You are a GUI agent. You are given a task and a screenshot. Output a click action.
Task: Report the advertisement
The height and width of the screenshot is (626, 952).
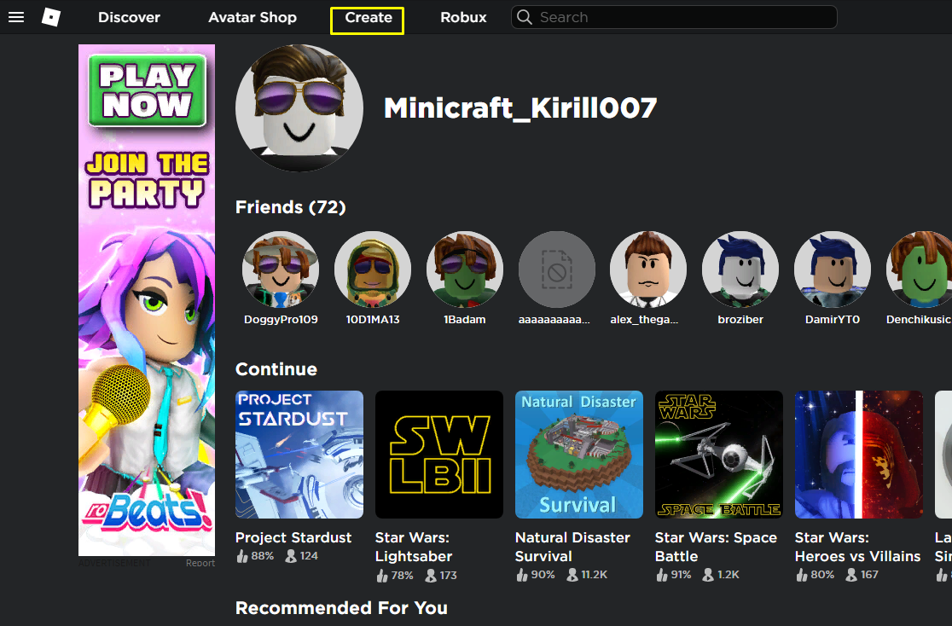200,563
